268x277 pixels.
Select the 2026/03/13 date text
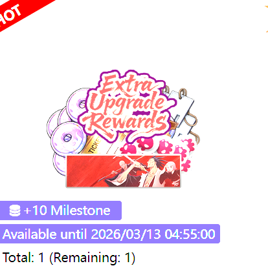coord(126,234)
